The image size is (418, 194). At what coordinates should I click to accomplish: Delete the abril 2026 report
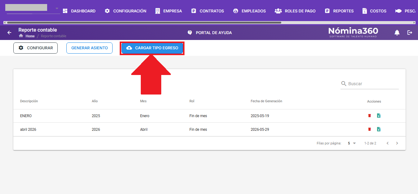point(369,129)
